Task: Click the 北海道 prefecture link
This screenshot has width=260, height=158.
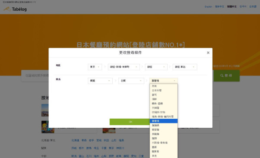Action: tap(75, 140)
